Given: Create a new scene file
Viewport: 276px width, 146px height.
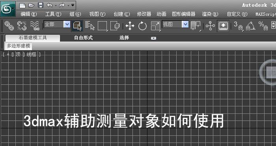Looking at the screenshot, I should pos(22,5).
